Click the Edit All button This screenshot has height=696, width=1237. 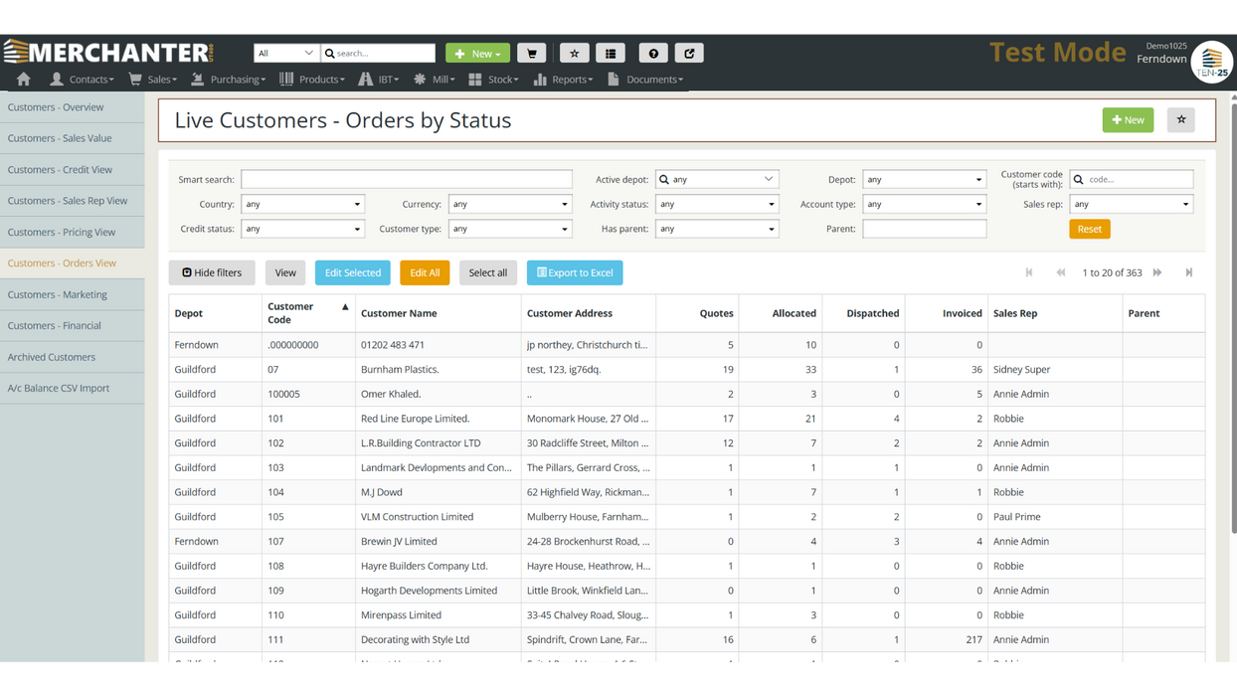click(425, 272)
